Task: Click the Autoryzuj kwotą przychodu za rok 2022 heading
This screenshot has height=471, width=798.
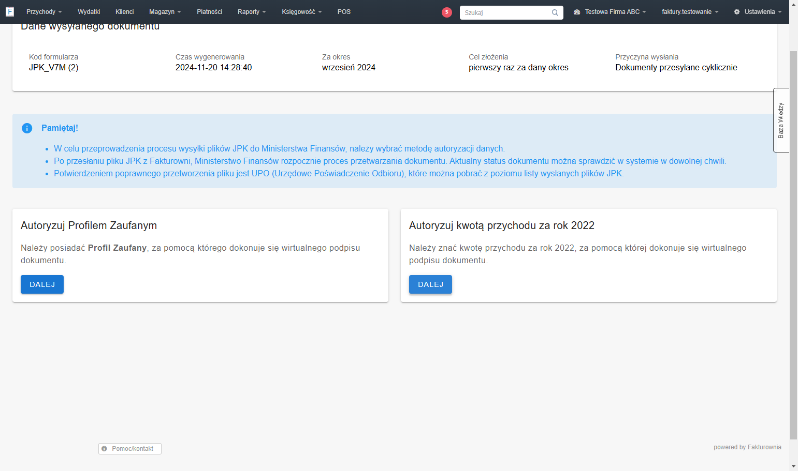Action: click(502, 225)
